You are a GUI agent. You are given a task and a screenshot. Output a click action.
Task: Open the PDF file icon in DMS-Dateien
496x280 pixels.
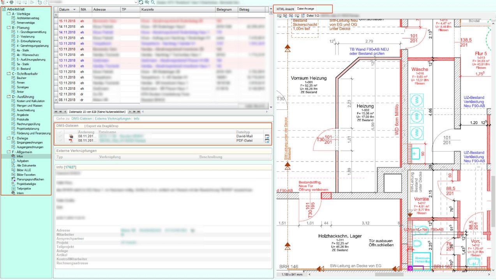71,141
